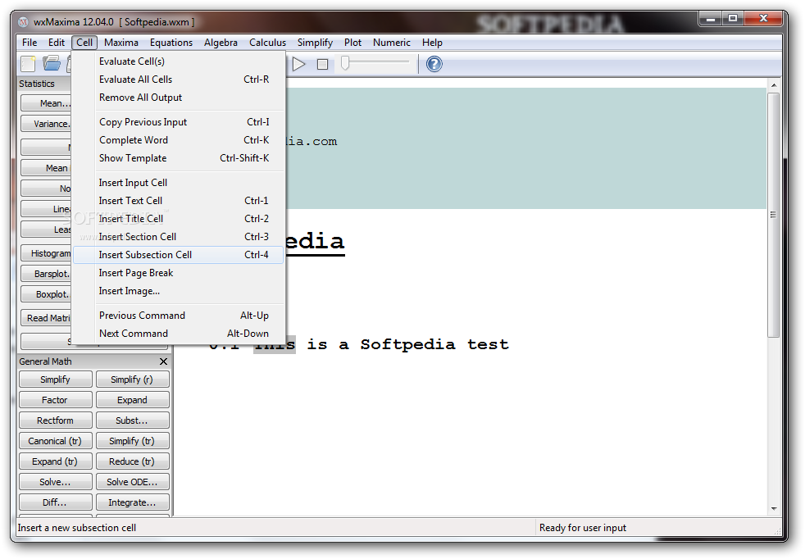The height and width of the screenshot is (559, 805).
Task: Click the Open file folder icon
Action: point(52,64)
